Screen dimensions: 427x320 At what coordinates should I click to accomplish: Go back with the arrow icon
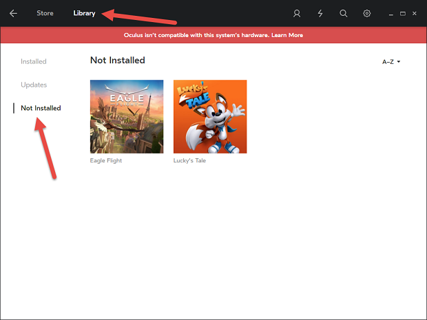coord(13,13)
